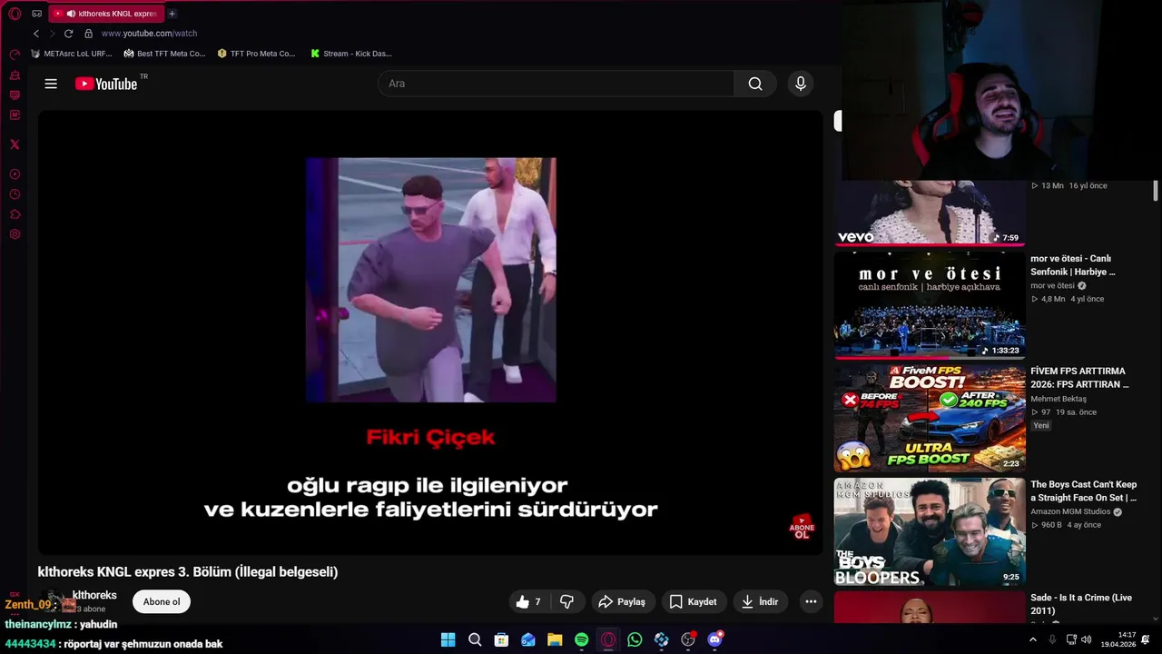Screen dimensions: 1162x654
Task: Open the sidebar player icon
Action: tap(15, 174)
